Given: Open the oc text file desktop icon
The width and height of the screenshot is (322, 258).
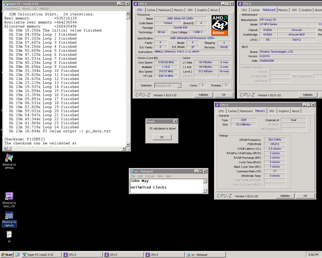Looking at the screenshot, I should [x=9, y=235].
